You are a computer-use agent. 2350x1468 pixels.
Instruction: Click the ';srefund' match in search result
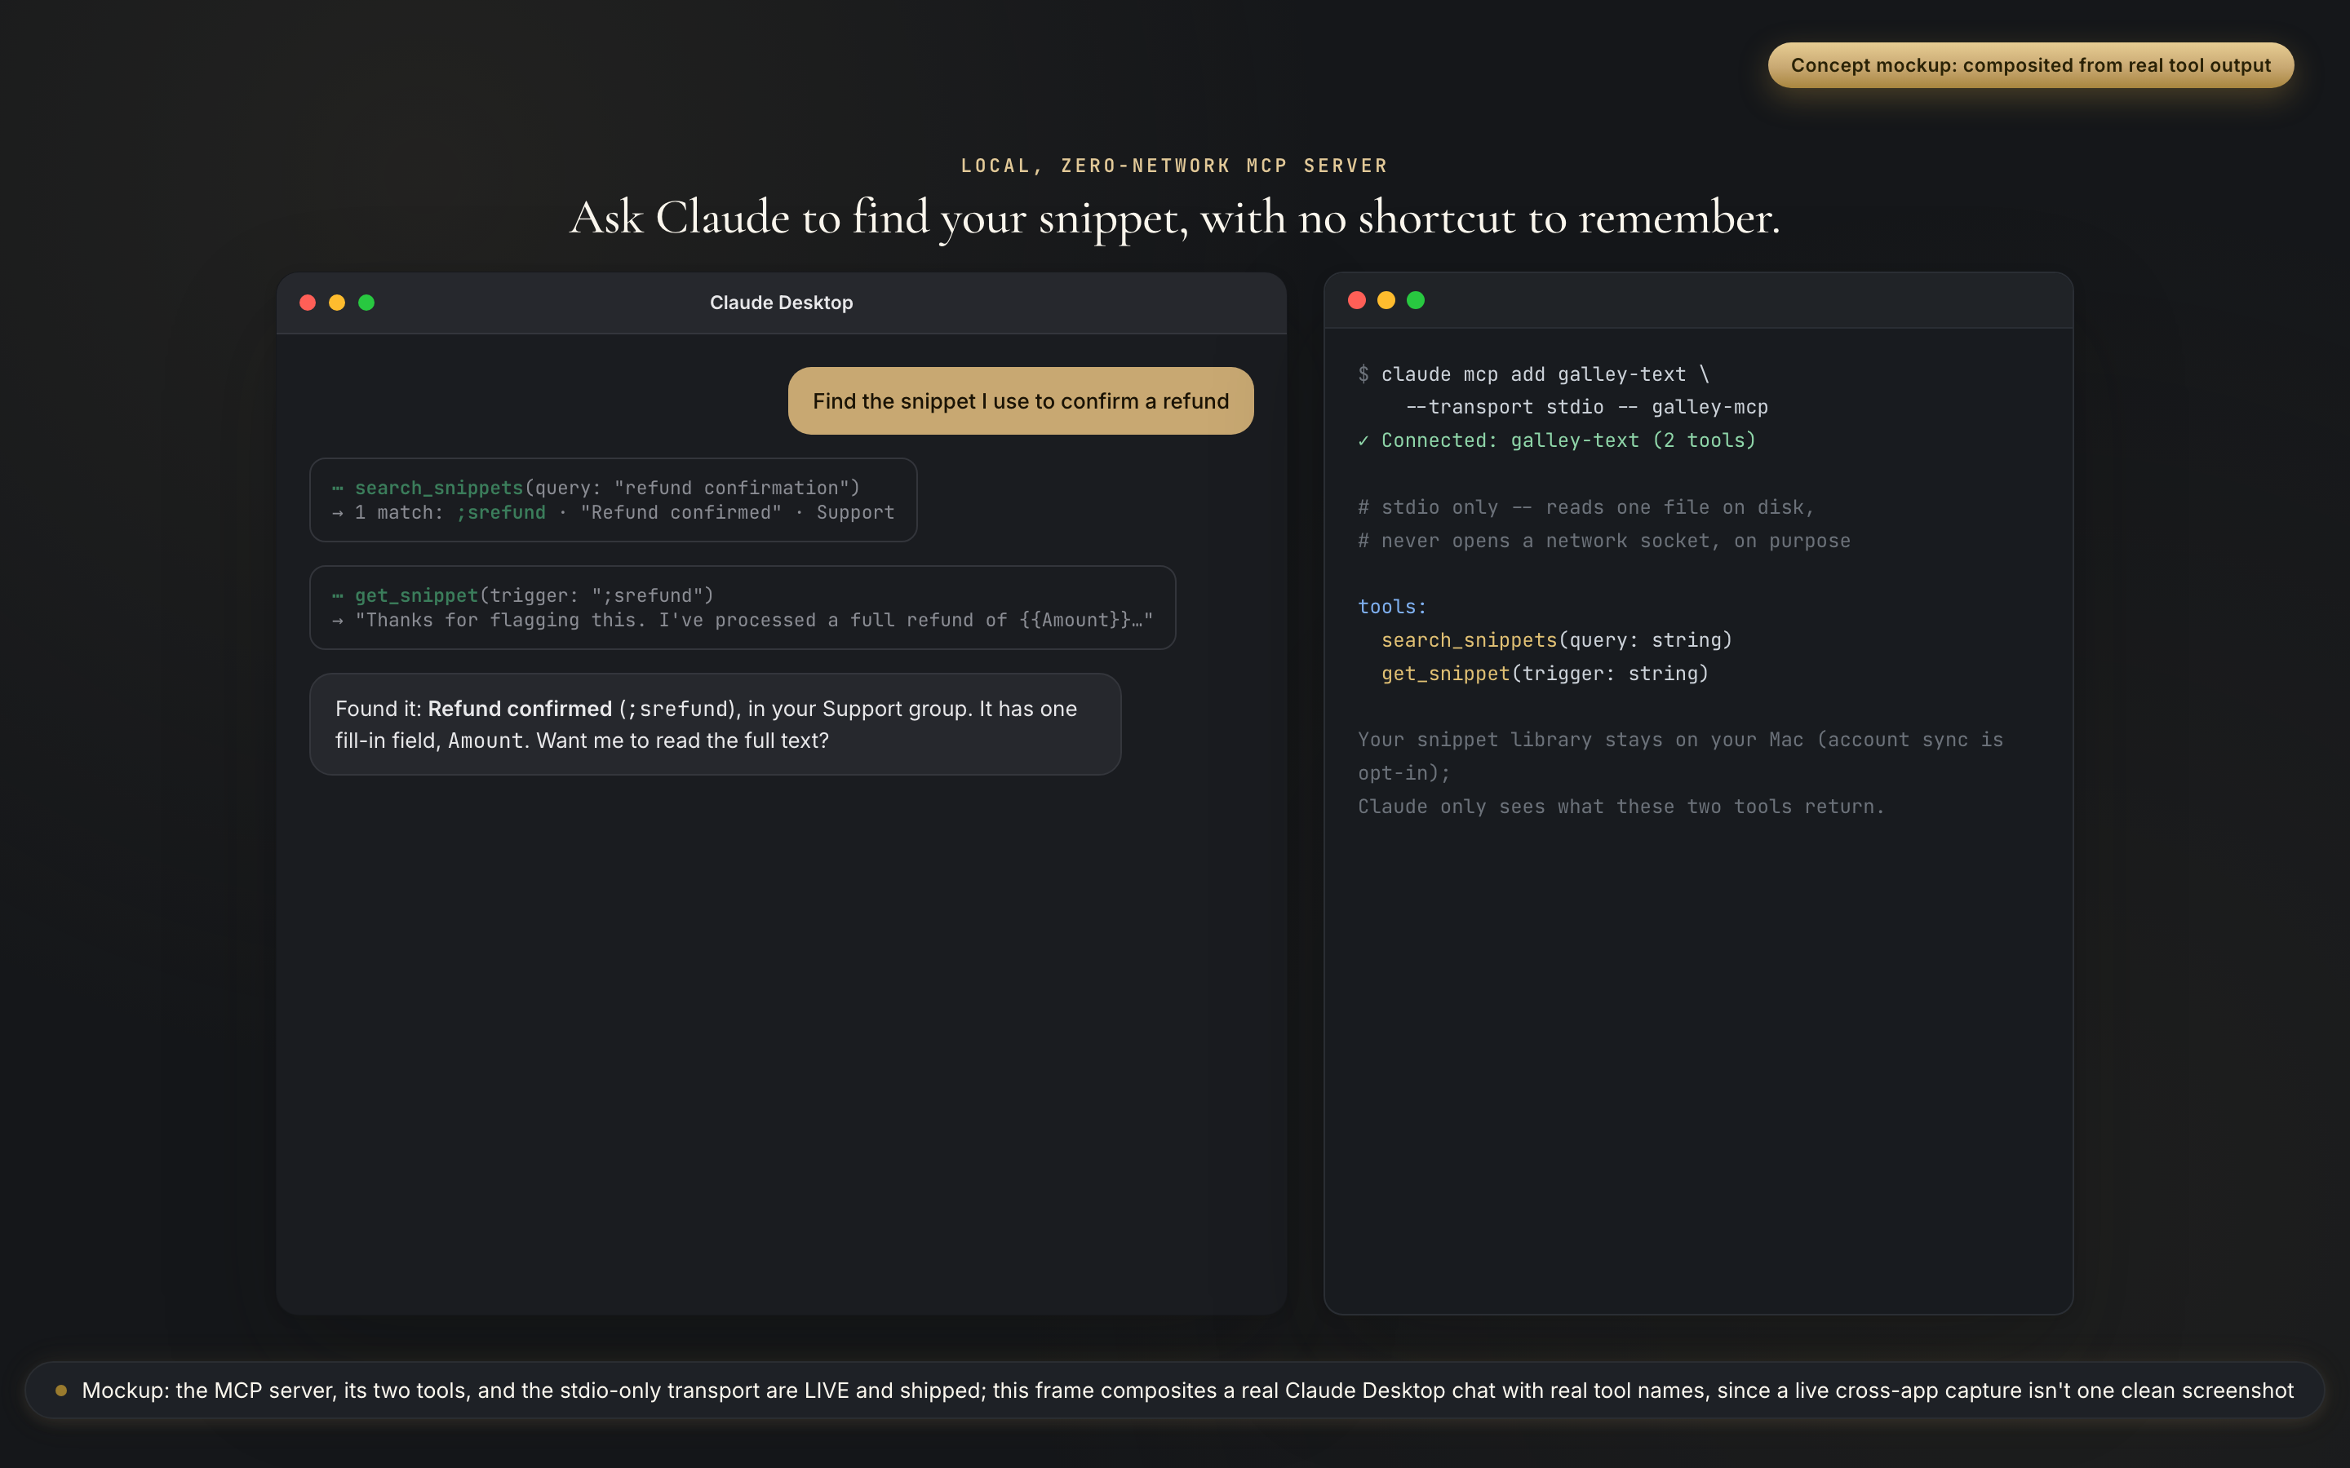(501, 513)
